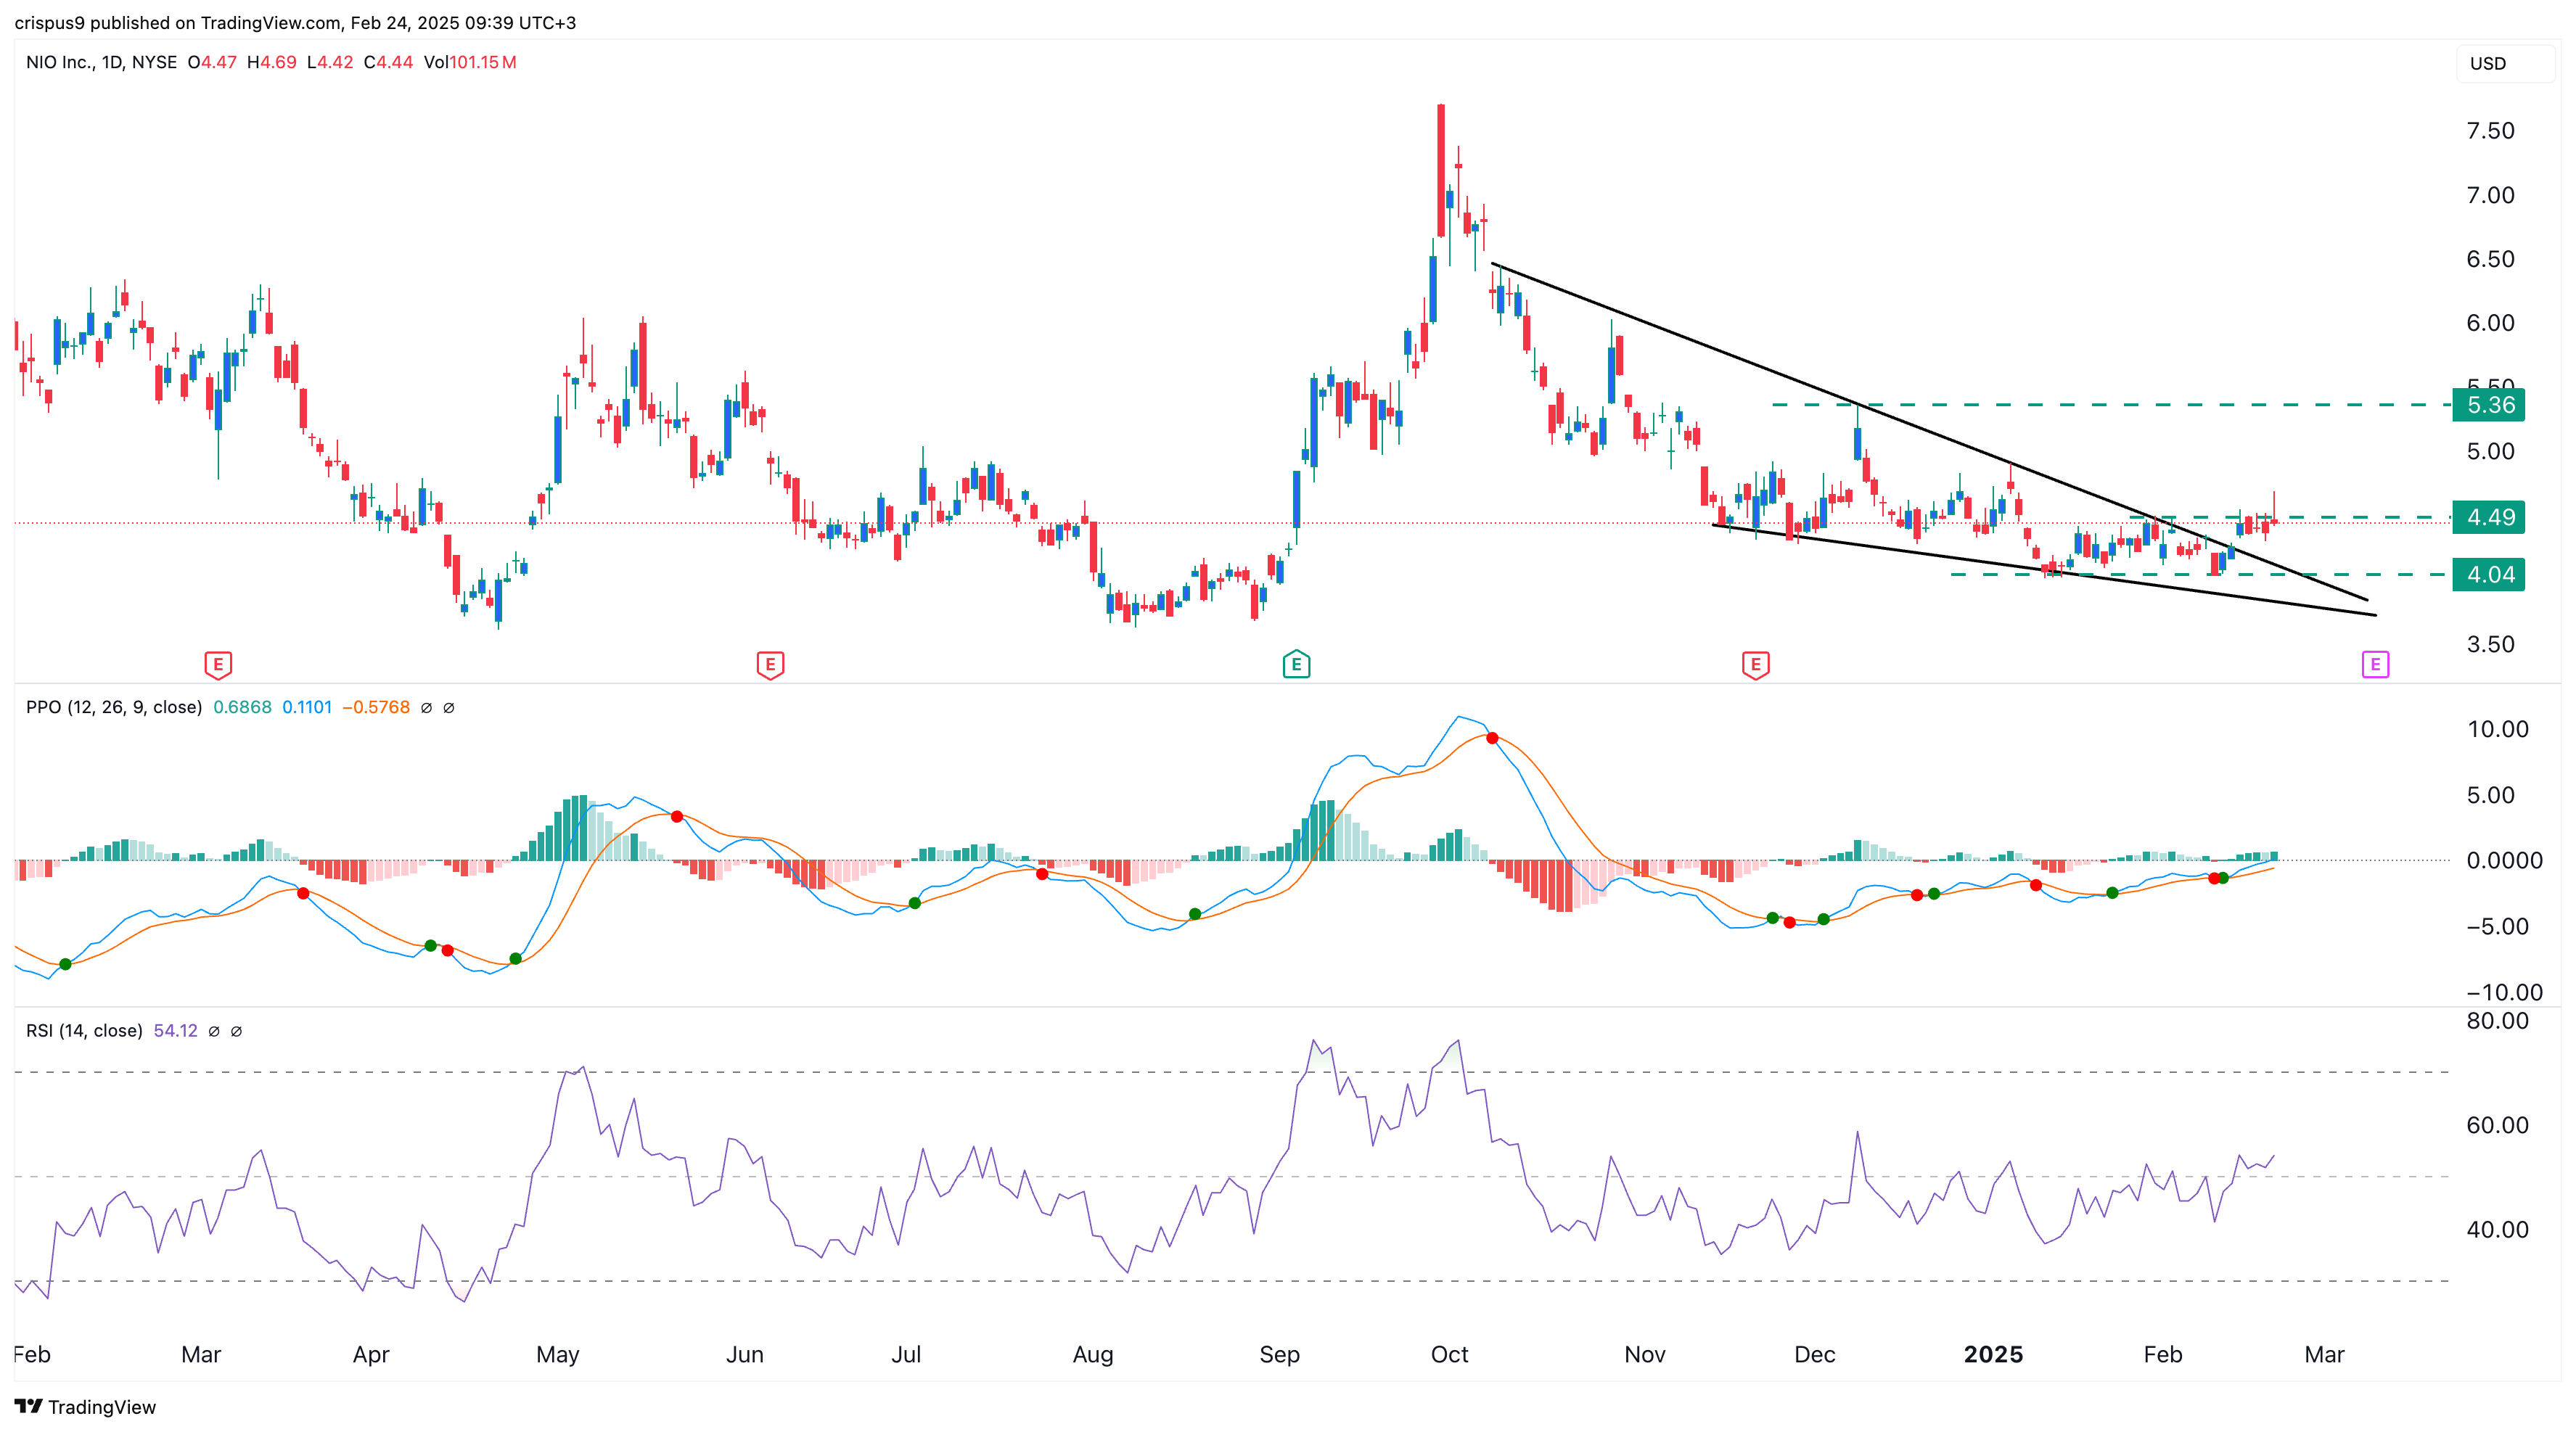2576x1432 pixels.
Task: Click the RSI indicator legend title
Action: point(84,1030)
